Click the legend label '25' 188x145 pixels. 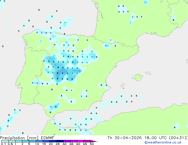[x=58, y=144]
